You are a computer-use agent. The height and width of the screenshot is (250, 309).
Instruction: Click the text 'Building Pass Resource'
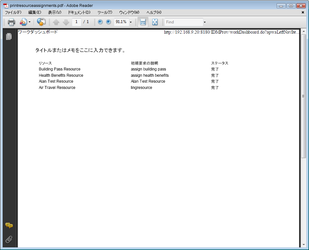[59, 69]
